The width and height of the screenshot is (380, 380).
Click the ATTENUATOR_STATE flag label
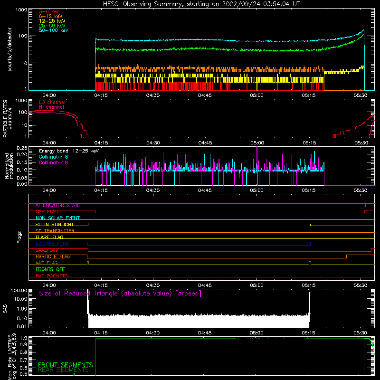coord(57,206)
